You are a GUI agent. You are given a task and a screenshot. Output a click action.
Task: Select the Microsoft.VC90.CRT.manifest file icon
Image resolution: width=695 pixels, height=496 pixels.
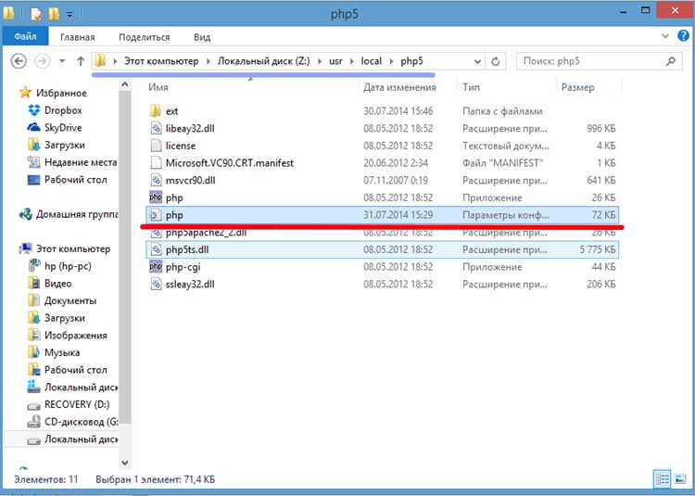point(156,162)
